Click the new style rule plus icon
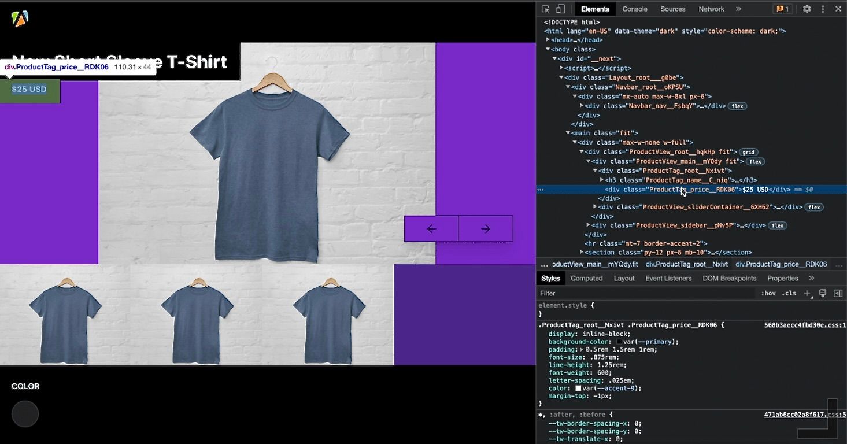Image resolution: width=847 pixels, height=444 pixels. tap(807, 293)
